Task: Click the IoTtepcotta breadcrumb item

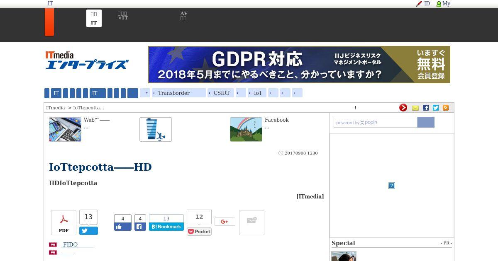Action: pos(89,108)
